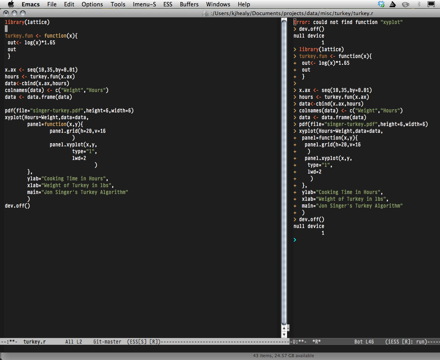Image resolution: width=440 pixels, height=360 pixels.
Task: Click the Caffeine coffee cup icon
Action: pyautogui.click(x=406, y=4)
